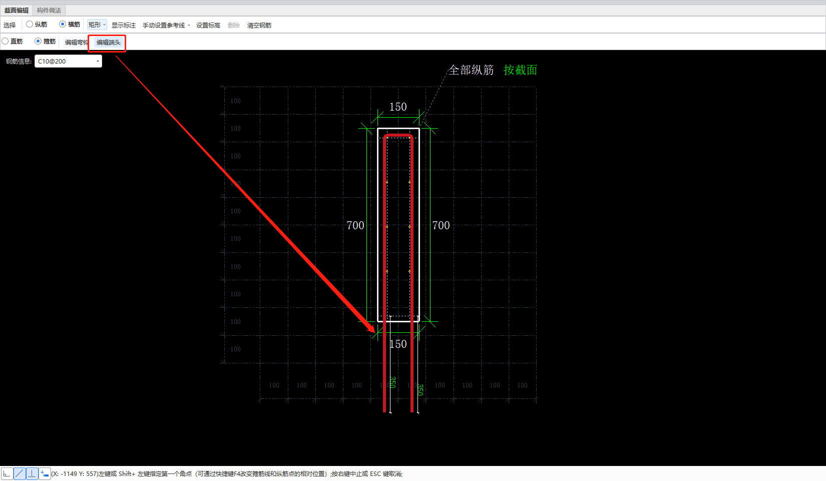Click the 编辑端头 button
This screenshot has height=481, width=826.
pyautogui.click(x=109, y=42)
